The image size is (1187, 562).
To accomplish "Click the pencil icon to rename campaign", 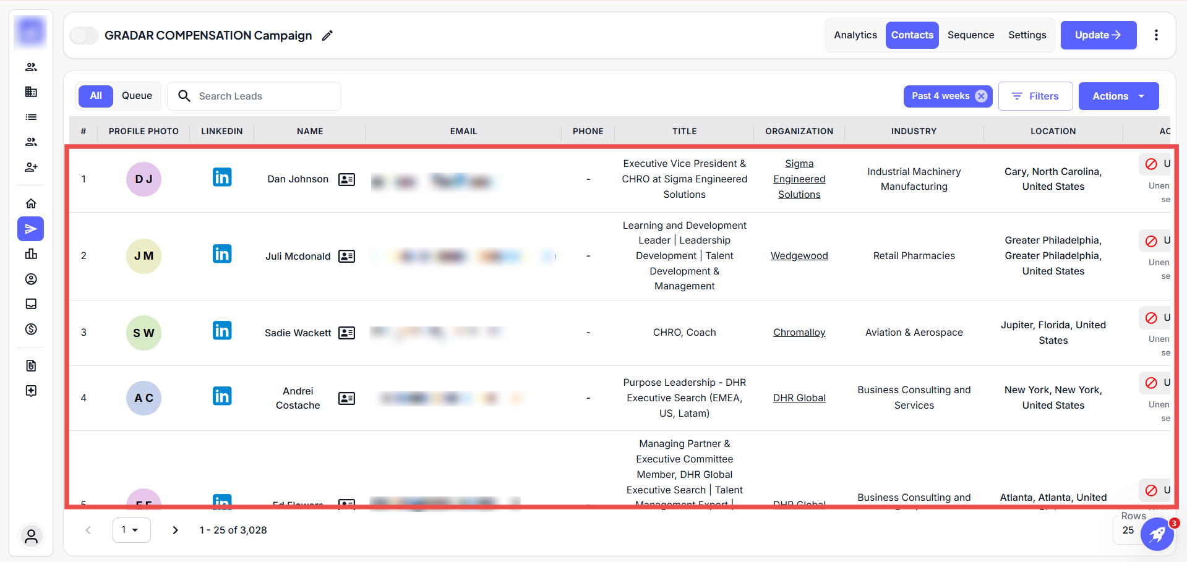I will [327, 36].
